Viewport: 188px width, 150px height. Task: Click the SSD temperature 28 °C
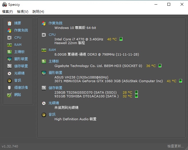click(127, 92)
